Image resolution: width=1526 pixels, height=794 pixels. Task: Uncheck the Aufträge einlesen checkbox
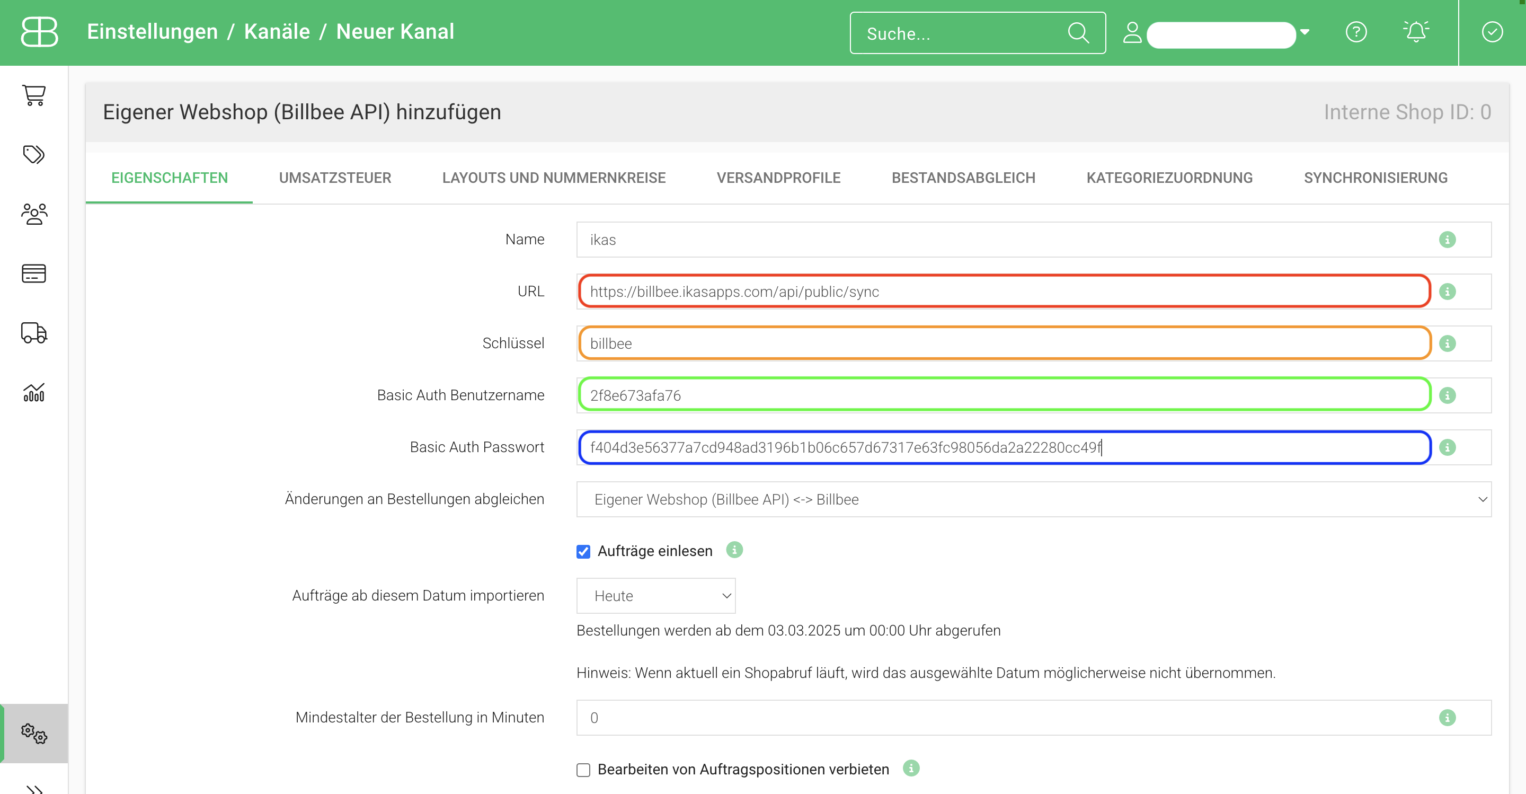pyautogui.click(x=583, y=552)
